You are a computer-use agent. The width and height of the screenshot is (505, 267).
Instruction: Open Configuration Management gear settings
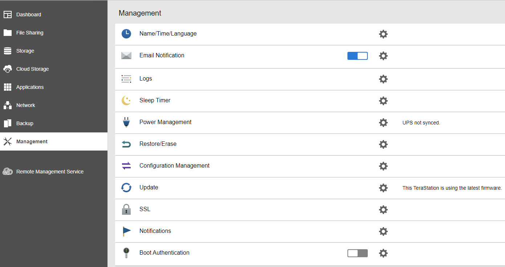pos(383,166)
